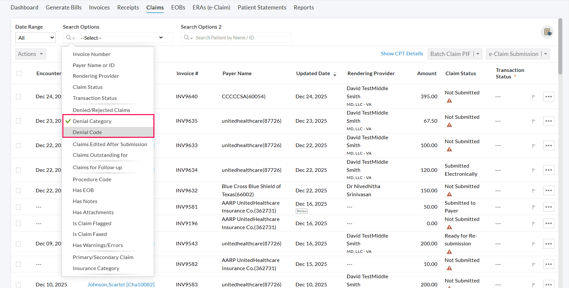Image resolution: width=569 pixels, height=288 pixels.
Task: Open the Generate Bills tab
Action: [x=64, y=7]
